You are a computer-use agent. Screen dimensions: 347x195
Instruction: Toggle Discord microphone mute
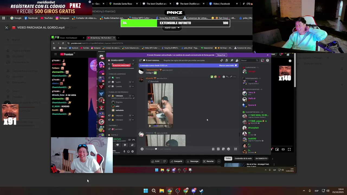(x=124, y=151)
